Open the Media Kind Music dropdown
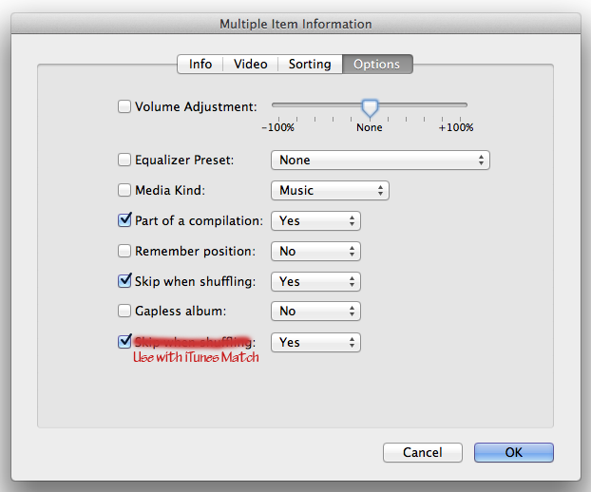 click(x=330, y=191)
